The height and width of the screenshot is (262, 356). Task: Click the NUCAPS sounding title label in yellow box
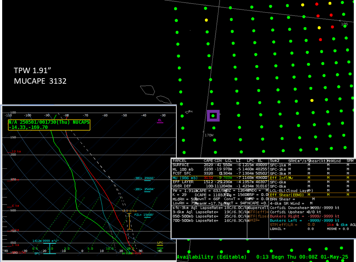[x=49, y=125]
